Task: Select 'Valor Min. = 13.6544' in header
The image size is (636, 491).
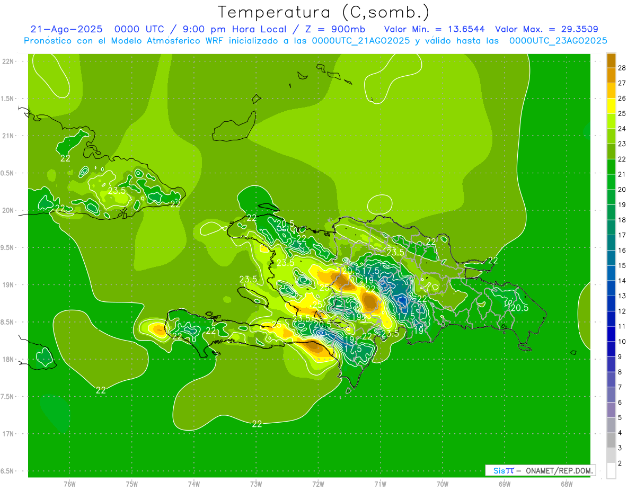Action: (x=435, y=29)
